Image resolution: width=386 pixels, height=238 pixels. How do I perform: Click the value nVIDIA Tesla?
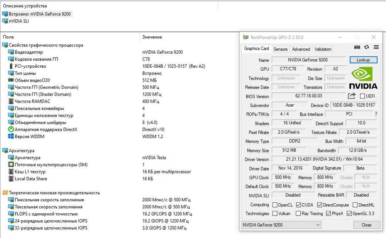point(154,158)
